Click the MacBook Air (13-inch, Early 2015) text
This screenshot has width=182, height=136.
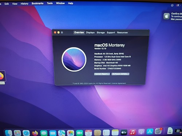coord(109,54)
